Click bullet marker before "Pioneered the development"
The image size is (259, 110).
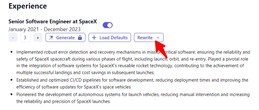coord(11,94)
